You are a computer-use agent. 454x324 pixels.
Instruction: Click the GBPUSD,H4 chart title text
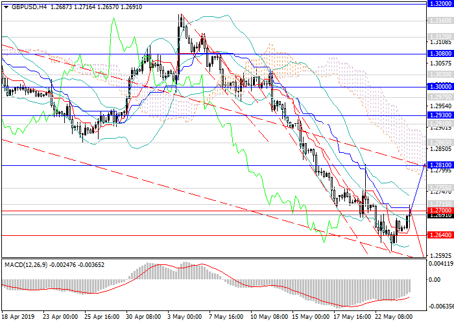28,6
